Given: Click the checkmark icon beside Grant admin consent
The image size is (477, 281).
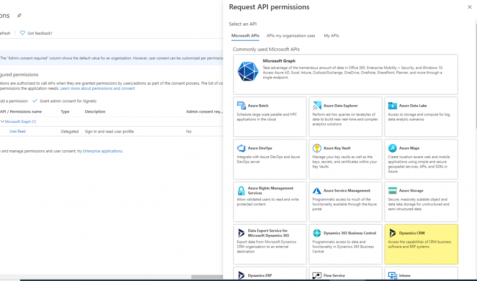Looking at the screenshot, I should tap(35, 100).
